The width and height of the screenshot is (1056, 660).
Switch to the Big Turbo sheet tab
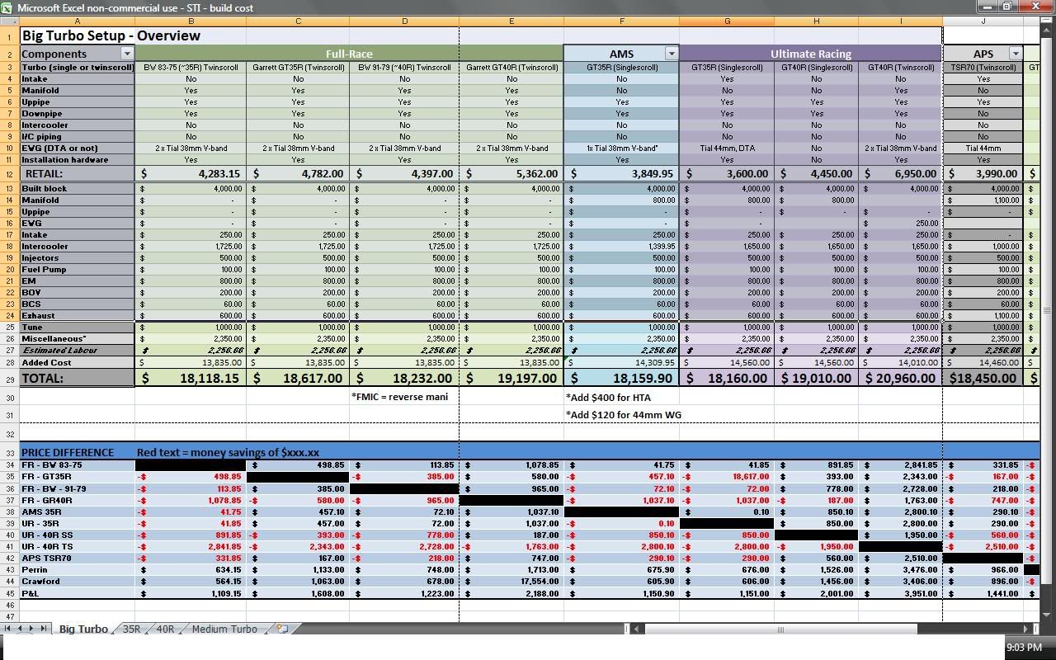tap(82, 629)
